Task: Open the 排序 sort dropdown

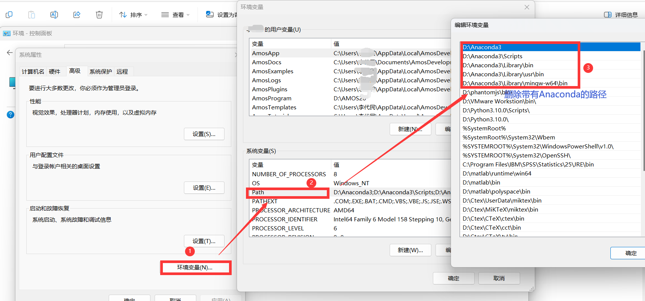Action: (133, 15)
